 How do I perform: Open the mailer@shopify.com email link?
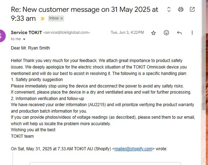[x=133, y=149]
